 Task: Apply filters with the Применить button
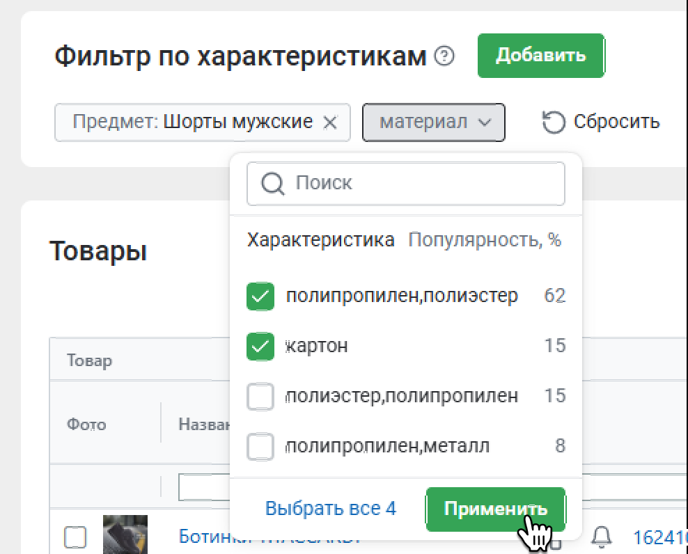click(495, 509)
